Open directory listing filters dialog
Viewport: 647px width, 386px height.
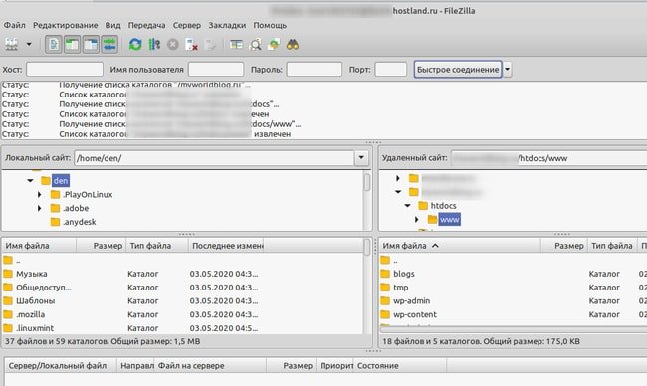click(237, 44)
